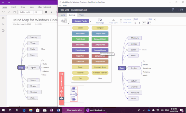Toggle the eye icon for minimap visibility
Screen dimensions: 186x113
click(x=61, y=98)
